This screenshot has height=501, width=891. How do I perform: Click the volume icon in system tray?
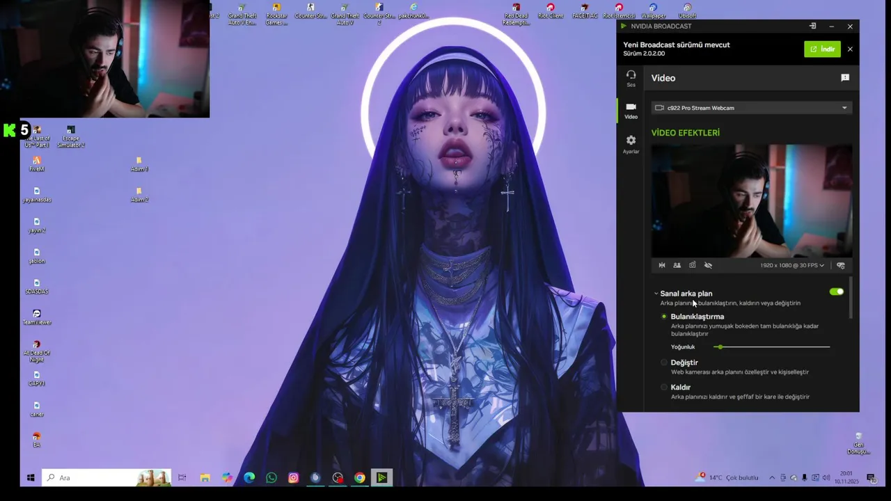click(x=826, y=478)
